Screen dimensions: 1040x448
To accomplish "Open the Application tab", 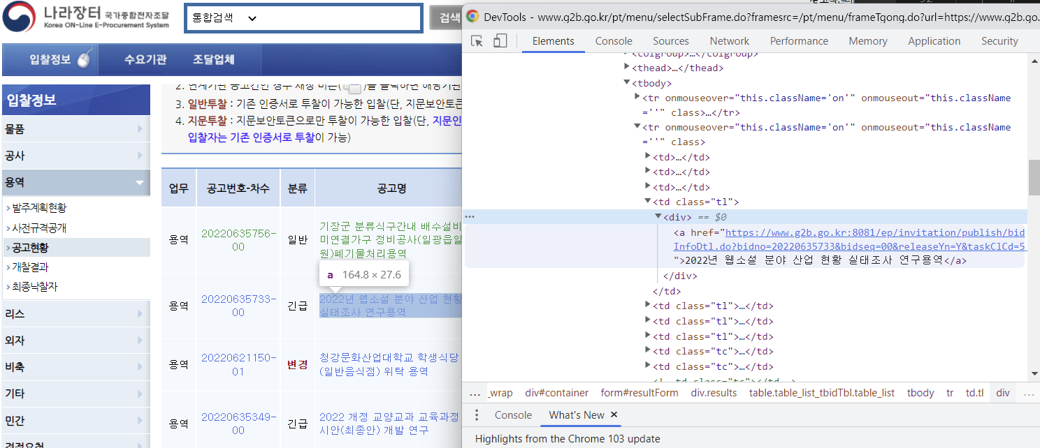I will [934, 41].
